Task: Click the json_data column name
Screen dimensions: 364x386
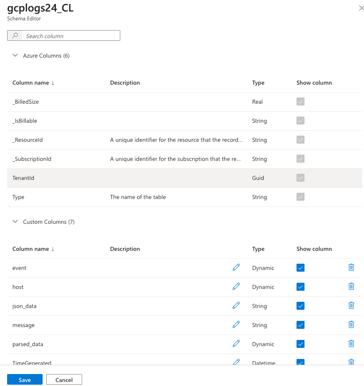Action: pos(24,306)
